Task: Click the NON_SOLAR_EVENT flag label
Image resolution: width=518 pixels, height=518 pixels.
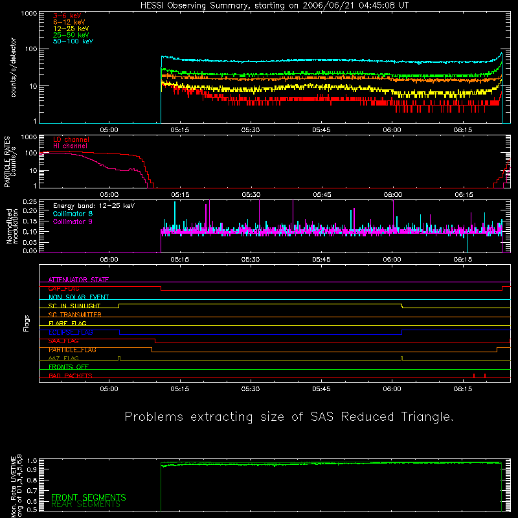Action: 78,297
